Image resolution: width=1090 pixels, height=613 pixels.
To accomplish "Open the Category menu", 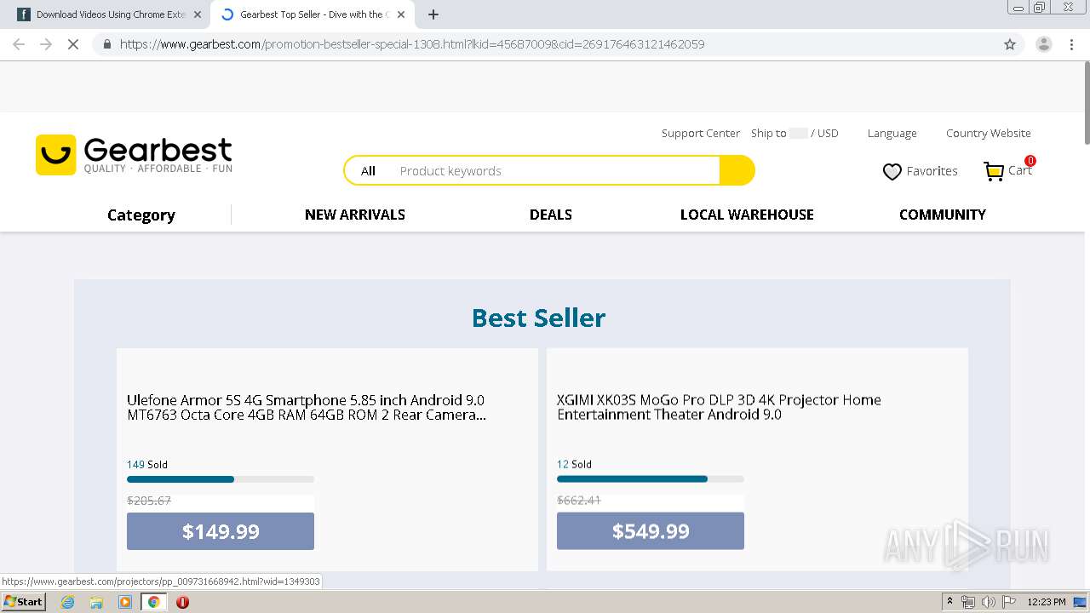I will 141,215.
